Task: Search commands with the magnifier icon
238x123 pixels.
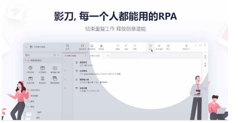Action: (55, 55)
